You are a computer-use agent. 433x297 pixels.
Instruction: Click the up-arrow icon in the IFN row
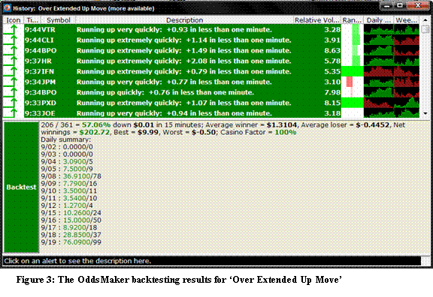(x=11, y=71)
